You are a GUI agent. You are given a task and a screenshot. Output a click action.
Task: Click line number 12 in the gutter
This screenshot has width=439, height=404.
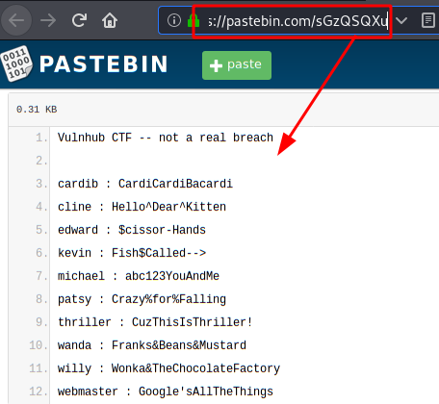tap(39, 391)
